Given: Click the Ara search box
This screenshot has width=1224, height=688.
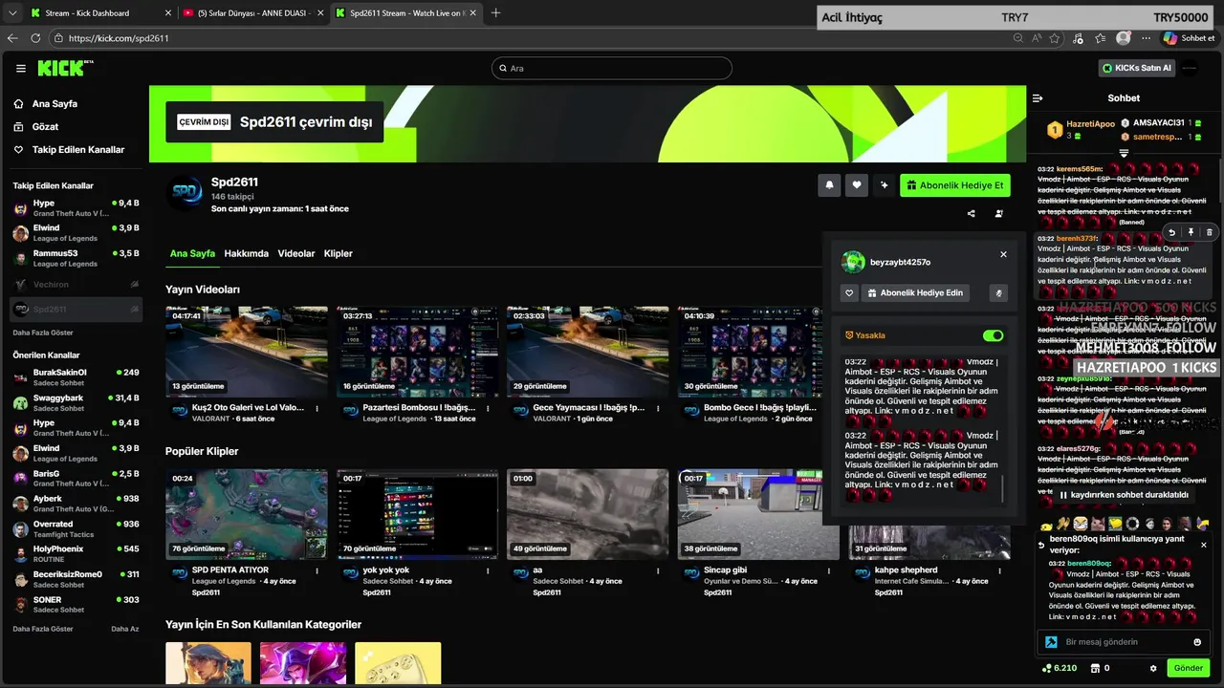Looking at the screenshot, I should (x=612, y=69).
